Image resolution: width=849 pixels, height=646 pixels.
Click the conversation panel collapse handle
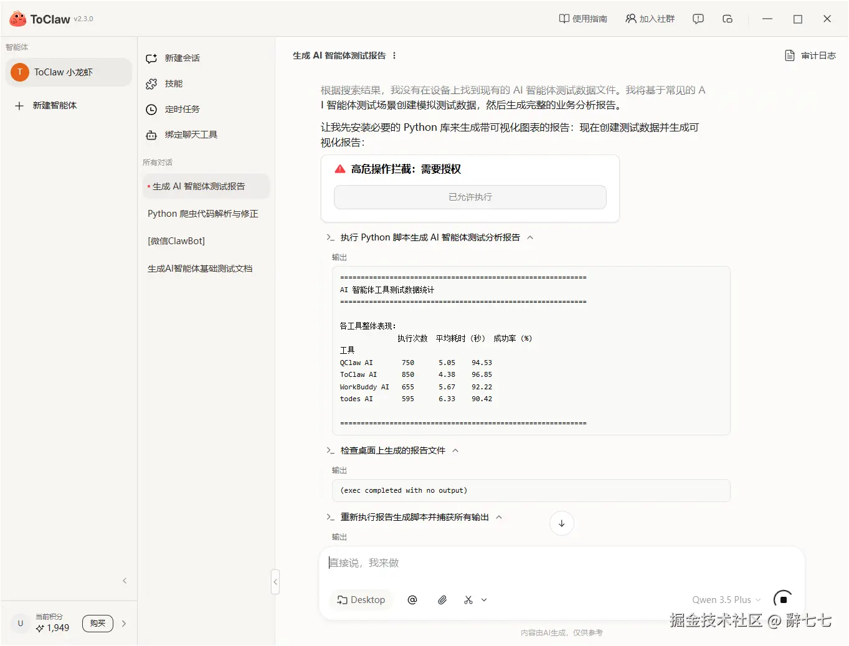click(x=275, y=582)
